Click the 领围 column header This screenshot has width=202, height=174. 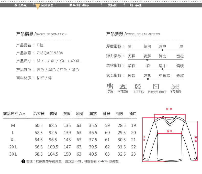click(x=79, y=114)
